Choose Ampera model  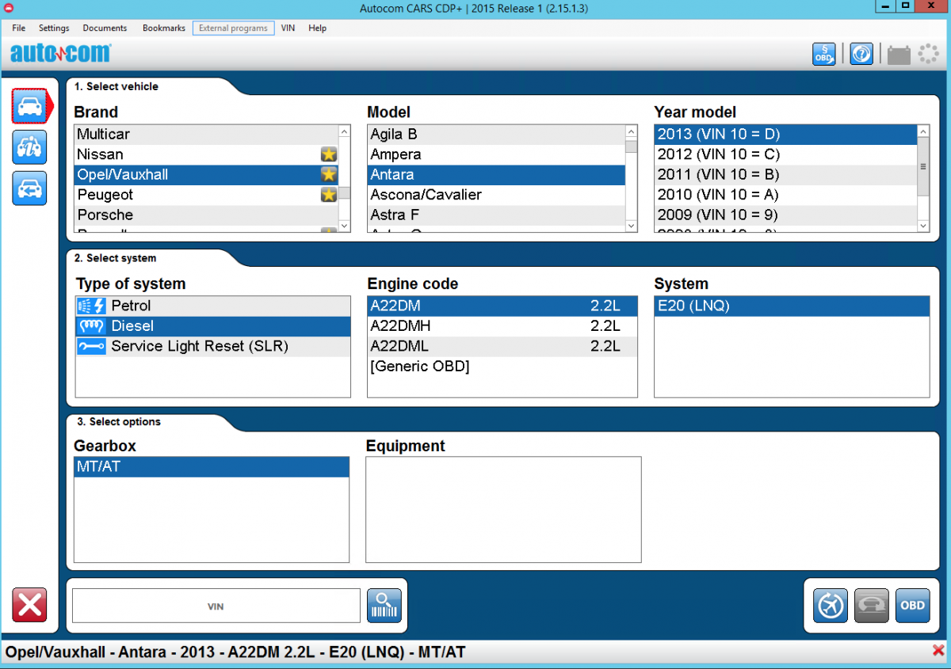pyautogui.click(x=496, y=154)
